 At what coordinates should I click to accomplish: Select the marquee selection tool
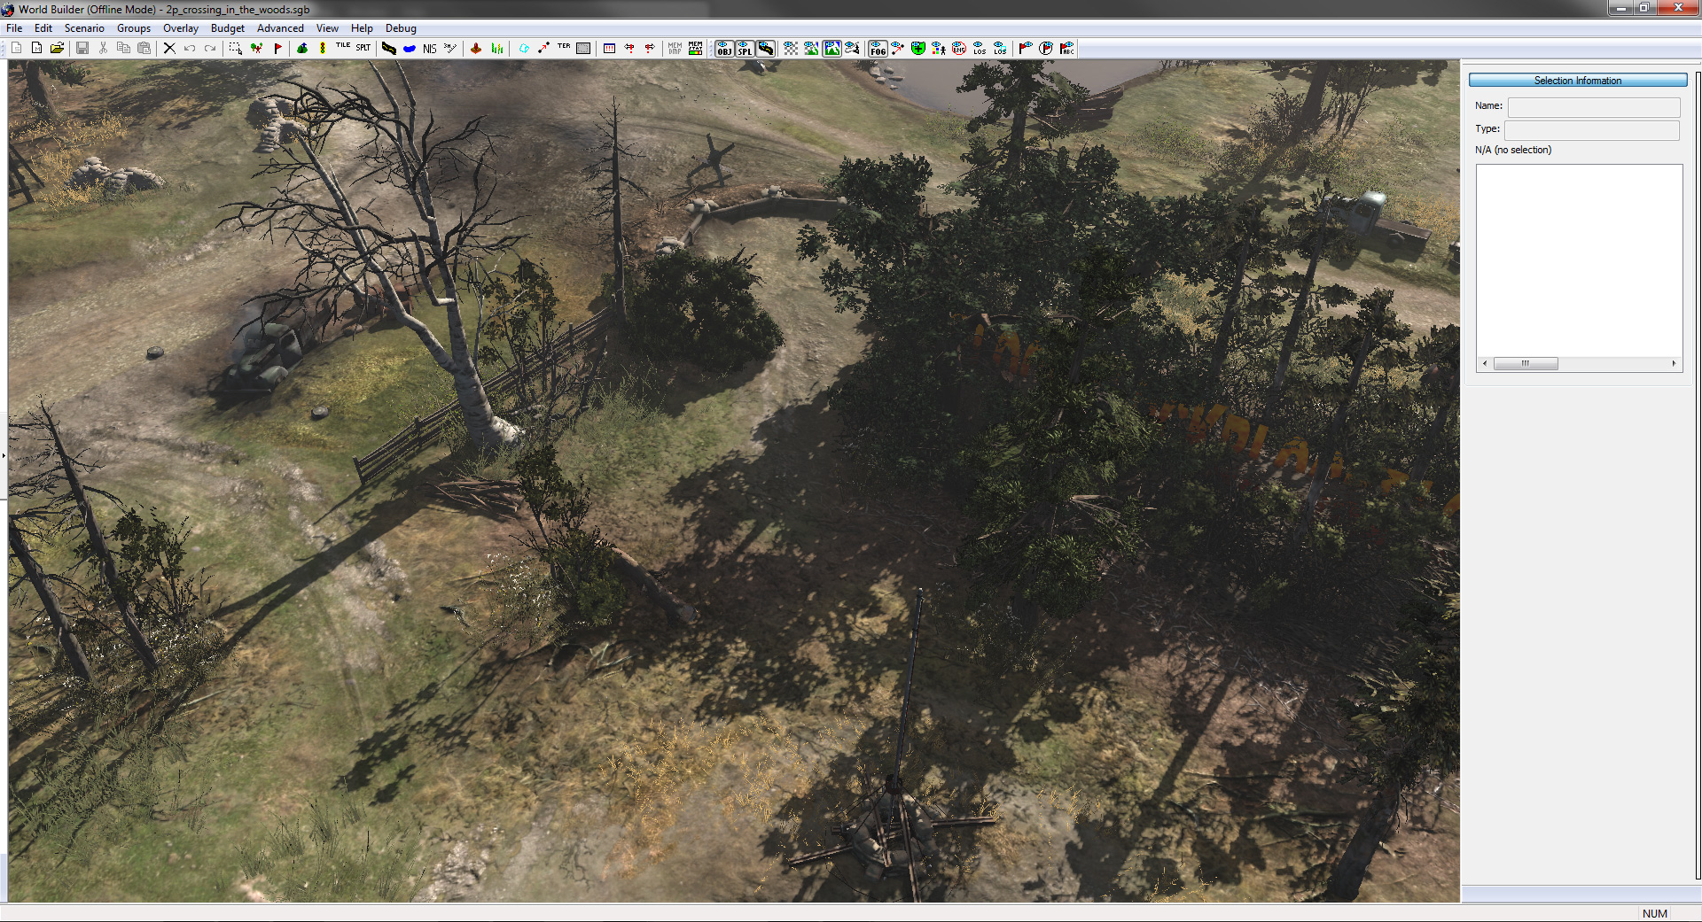pos(235,49)
